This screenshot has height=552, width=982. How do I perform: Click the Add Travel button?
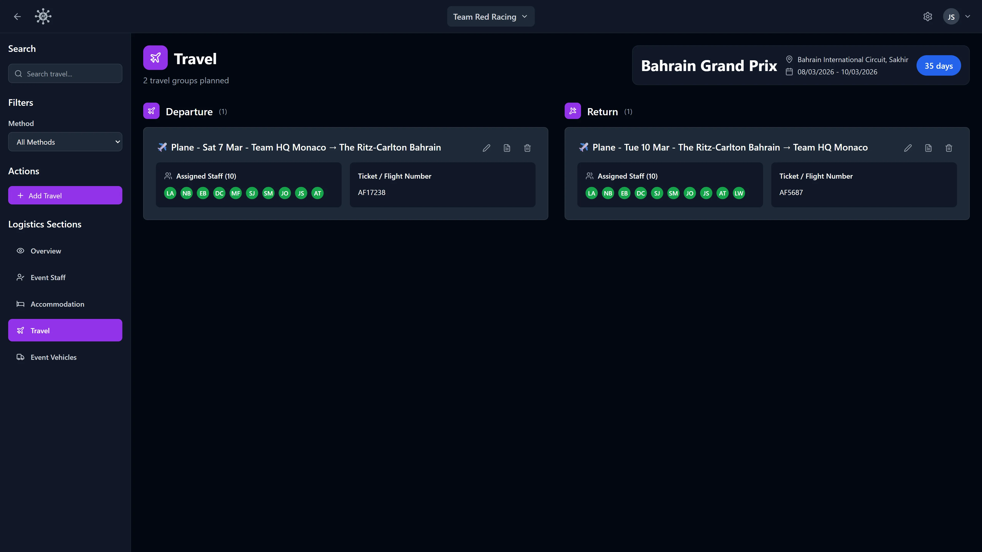tap(65, 195)
